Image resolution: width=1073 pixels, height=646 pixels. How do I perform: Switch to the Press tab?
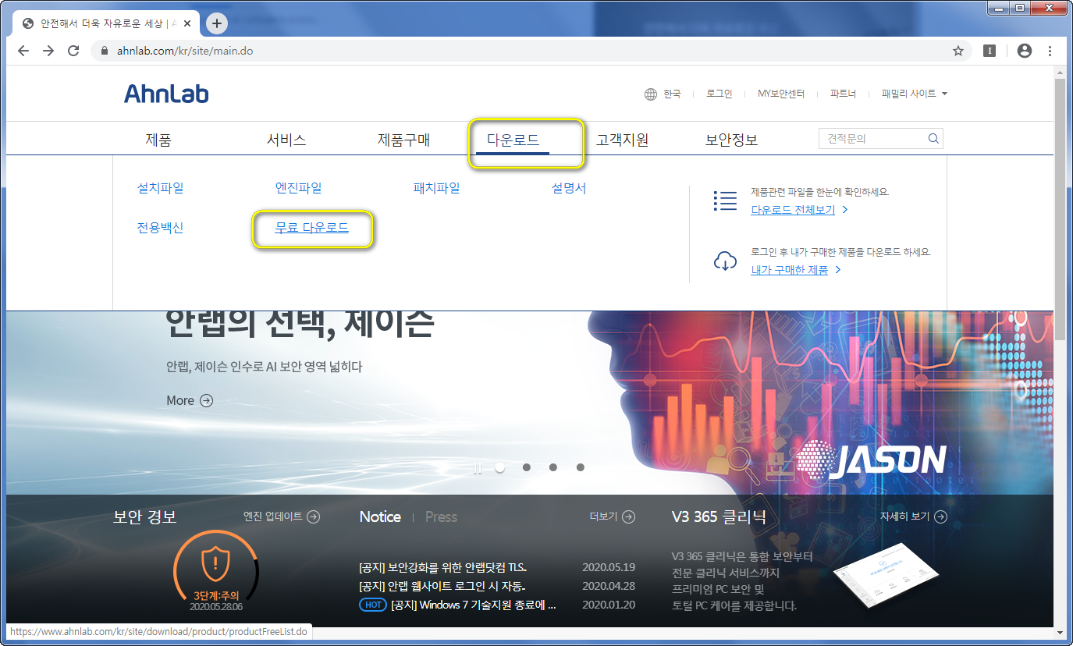441,516
